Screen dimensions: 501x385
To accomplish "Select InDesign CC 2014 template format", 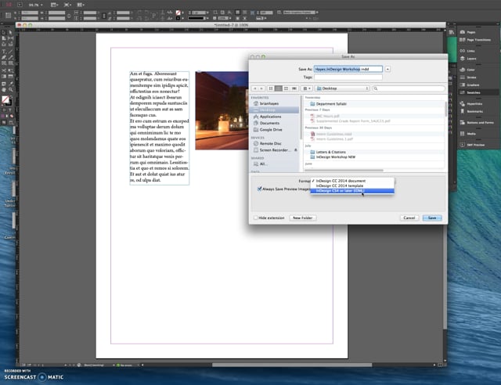I will click(x=341, y=185).
